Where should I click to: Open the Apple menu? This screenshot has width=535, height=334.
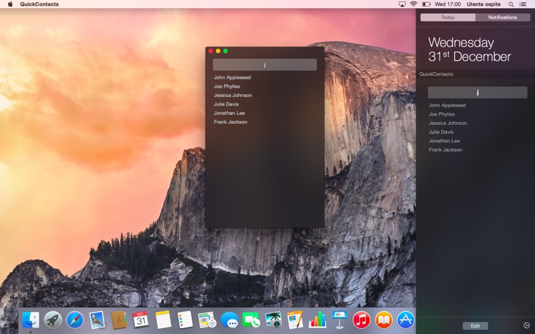10,4
